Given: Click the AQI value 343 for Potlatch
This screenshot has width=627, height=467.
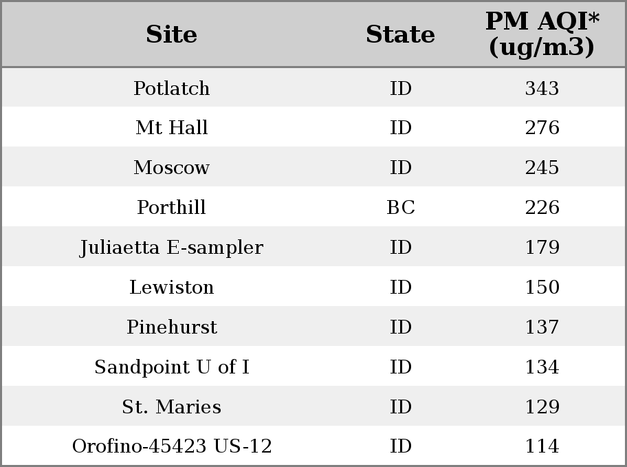Looking at the screenshot, I should (x=542, y=88).
